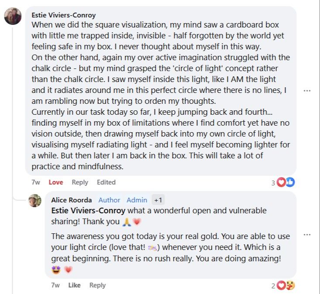Click heart reaction icon on Alice's reply
This screenshot has height=294, width=320.
pyautogui.click(x=281, y=285)
